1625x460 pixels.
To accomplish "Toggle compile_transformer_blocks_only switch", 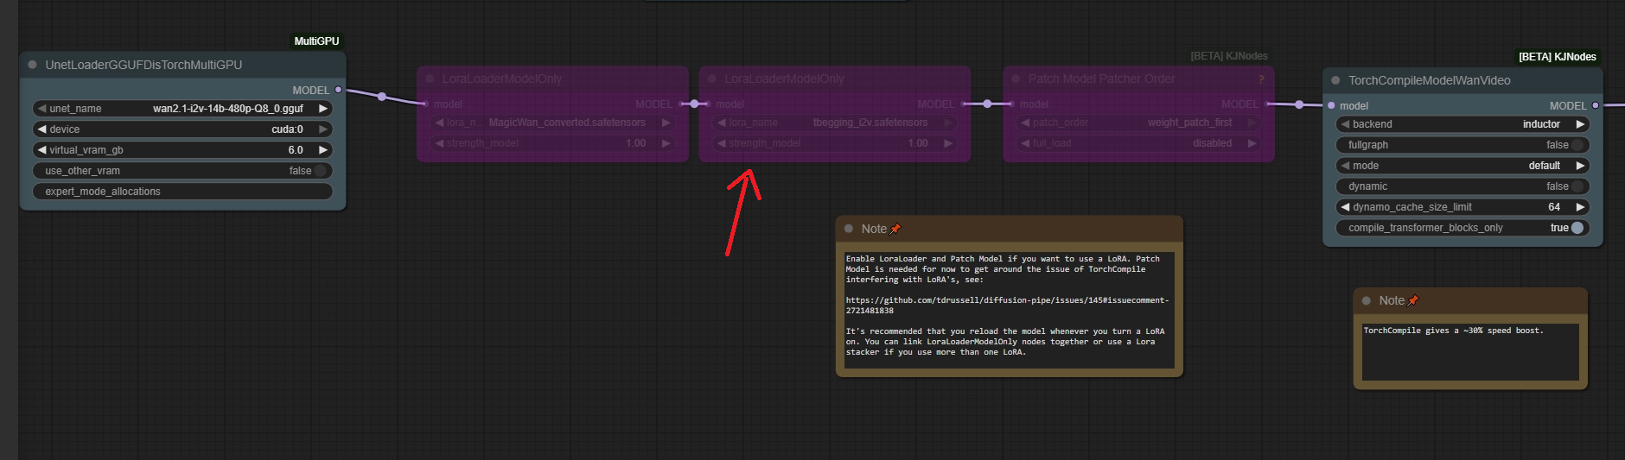I will click(1577, 228).
